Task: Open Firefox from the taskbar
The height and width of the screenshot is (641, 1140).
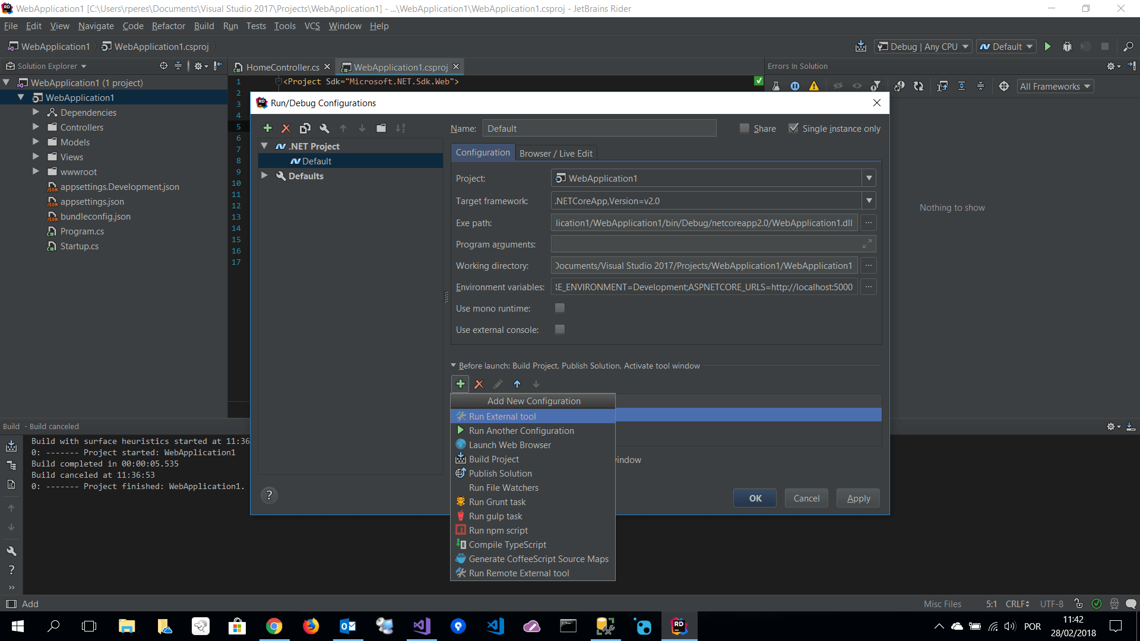Action: tap(311, 626)
